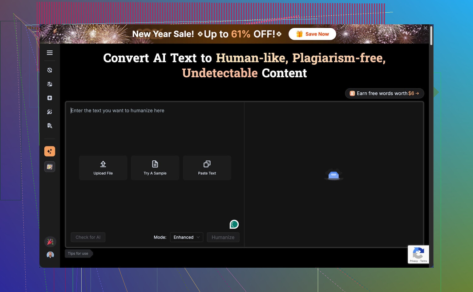Open the user profile avatar
Screen dimensions: 473x292
click(x=50, y=255)
